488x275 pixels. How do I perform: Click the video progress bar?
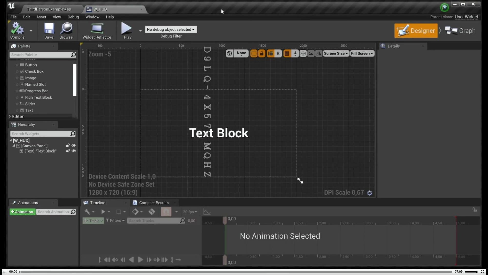236,272
